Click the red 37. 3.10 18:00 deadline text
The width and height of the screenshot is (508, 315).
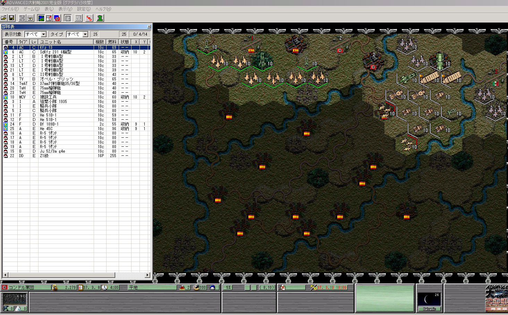[332, 288]
